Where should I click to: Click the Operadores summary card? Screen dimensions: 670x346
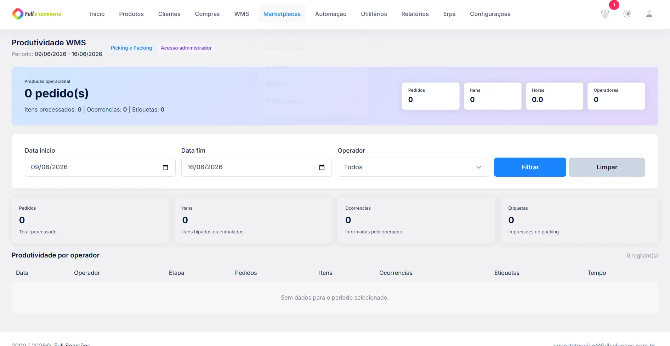(x=617, y=96)
